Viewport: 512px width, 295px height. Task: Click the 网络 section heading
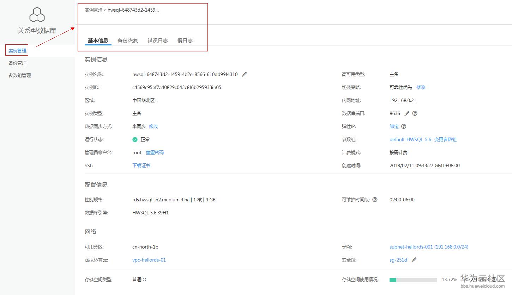tap(90, 232)
